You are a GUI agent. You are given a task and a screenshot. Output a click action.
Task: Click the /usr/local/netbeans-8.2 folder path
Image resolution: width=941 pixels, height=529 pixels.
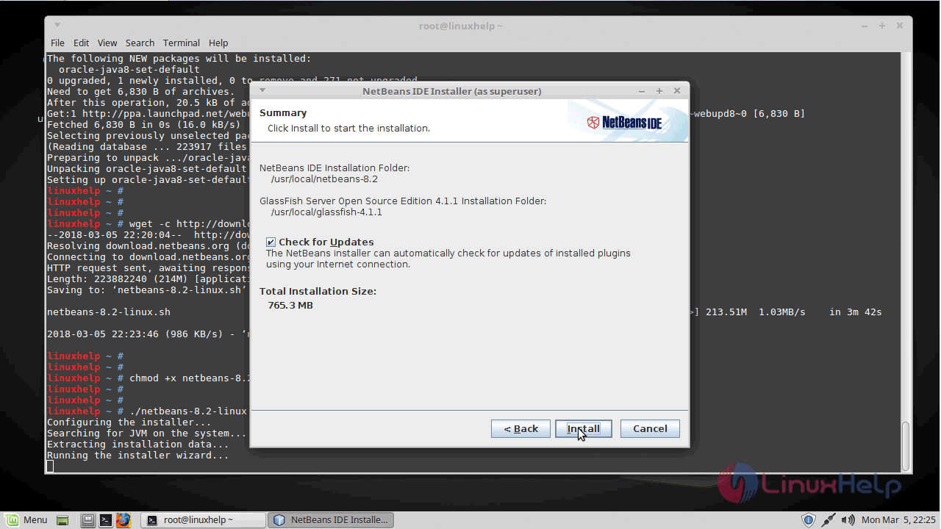pos(324,179)
